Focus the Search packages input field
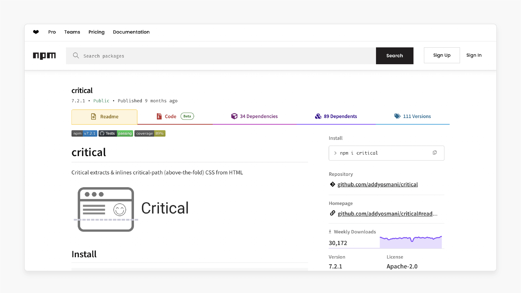Image resolution: width=521 pixels, height=293 pixels. pyautogui.click(x=221, y=56)
